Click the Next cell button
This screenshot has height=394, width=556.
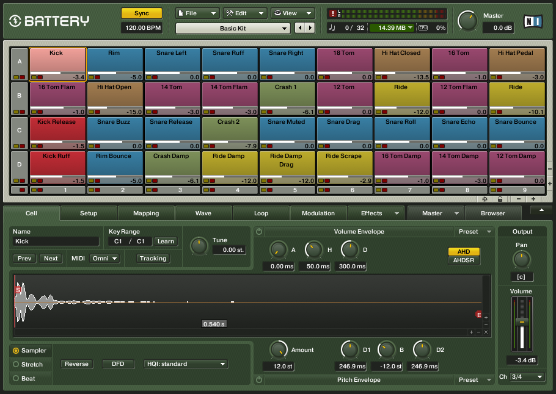51,259
